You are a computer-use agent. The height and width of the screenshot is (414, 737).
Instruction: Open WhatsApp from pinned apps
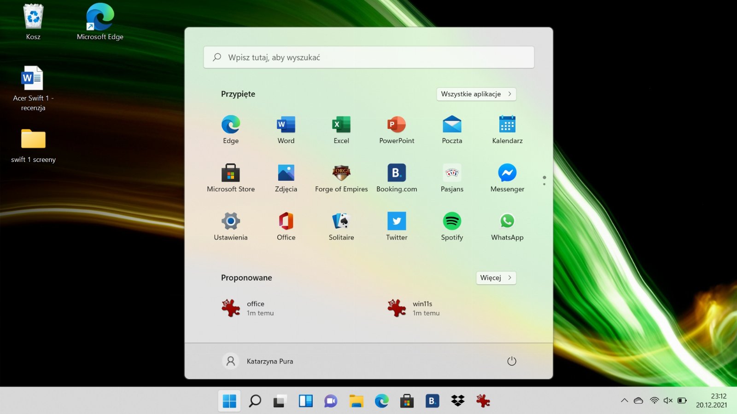pos(507,226)
